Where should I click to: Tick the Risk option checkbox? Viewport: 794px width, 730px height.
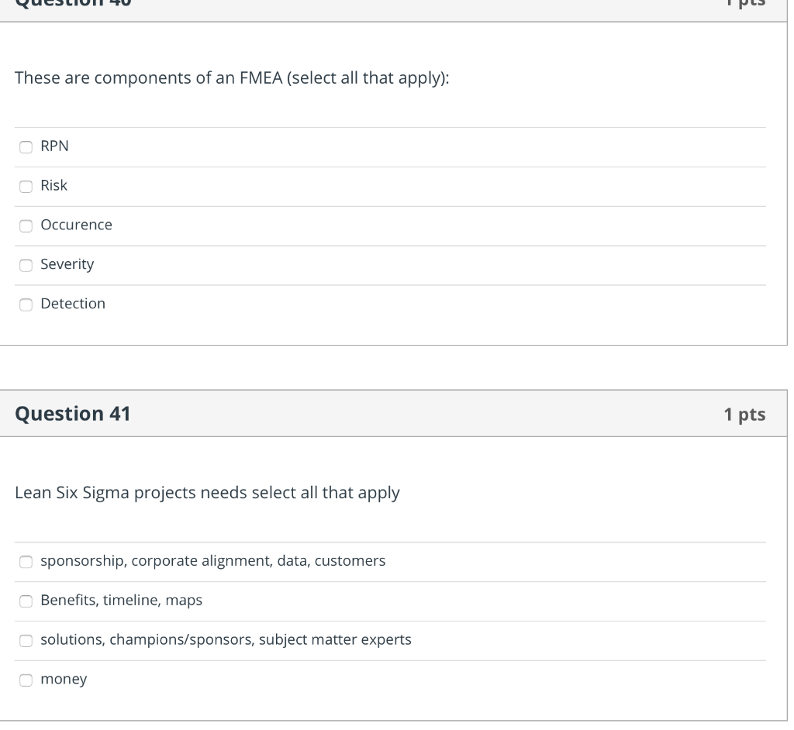coord(26,186)
